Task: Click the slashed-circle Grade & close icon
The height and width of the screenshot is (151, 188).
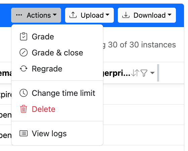Action: click(x=23, y=52)
